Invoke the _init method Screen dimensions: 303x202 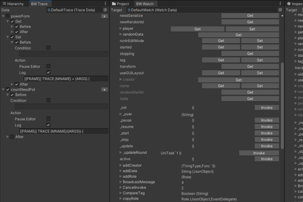pyautogui.click(x=267, y=108)
